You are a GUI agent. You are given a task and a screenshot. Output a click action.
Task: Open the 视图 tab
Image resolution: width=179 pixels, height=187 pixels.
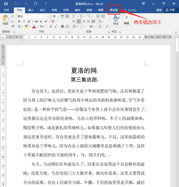click(101, 10)
